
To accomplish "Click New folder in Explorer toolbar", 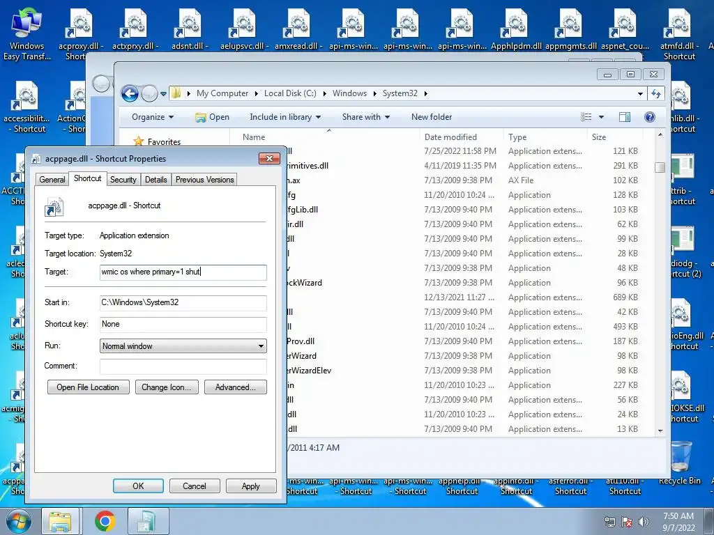I will (x=432, y=117).
